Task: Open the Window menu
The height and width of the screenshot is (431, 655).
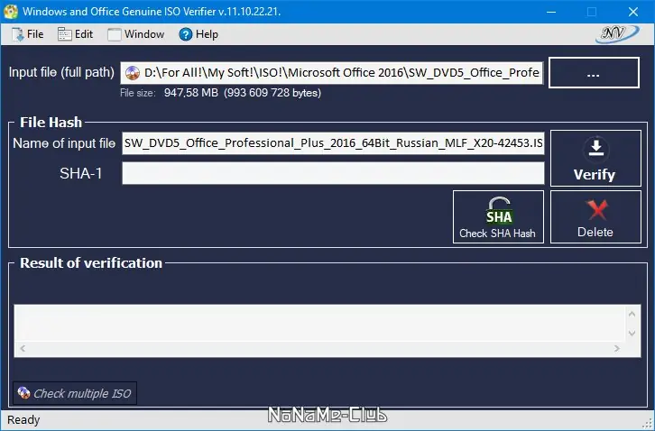Action: click(135, 34)
